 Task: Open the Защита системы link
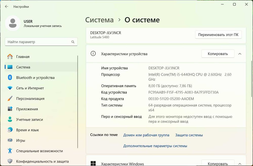(189, 135)
